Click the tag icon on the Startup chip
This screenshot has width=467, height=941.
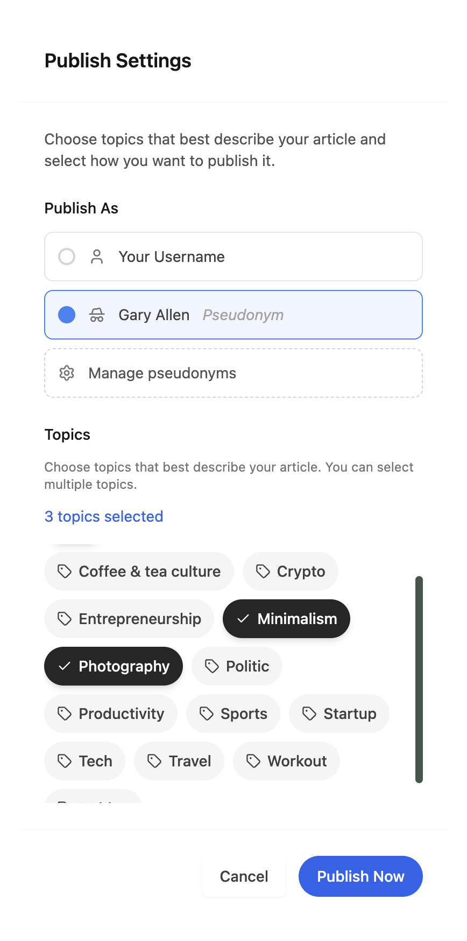[x=309, y=714]
